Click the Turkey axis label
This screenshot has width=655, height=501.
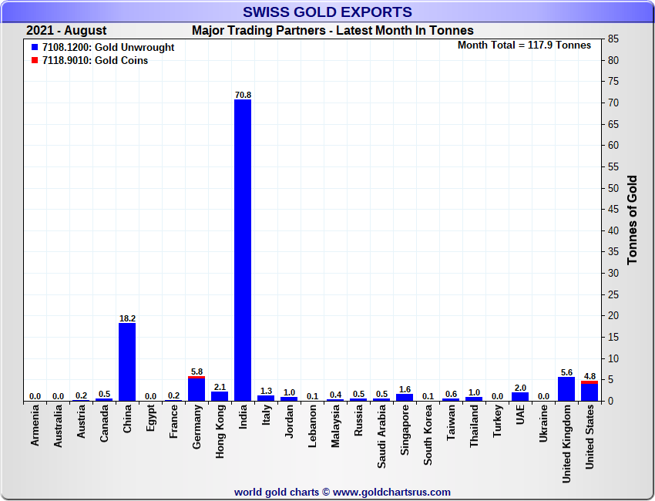click(498, 421)
